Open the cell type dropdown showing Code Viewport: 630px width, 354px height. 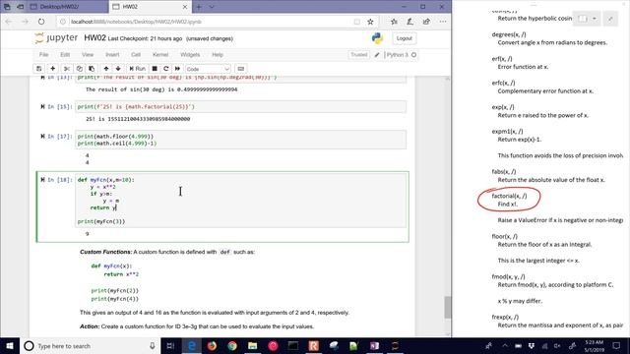pos(208,69)
